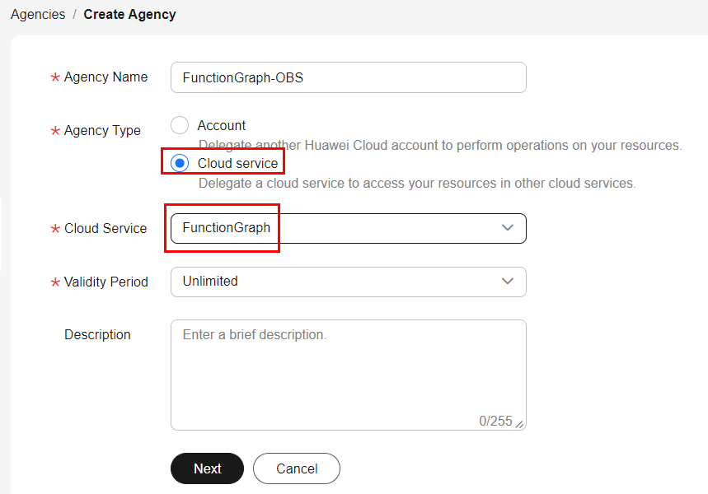Click the Description field label
708x494 pixels.
point(97,335)
